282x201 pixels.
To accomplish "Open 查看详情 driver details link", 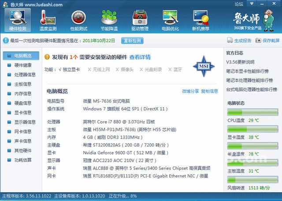I will coord(140,57).
